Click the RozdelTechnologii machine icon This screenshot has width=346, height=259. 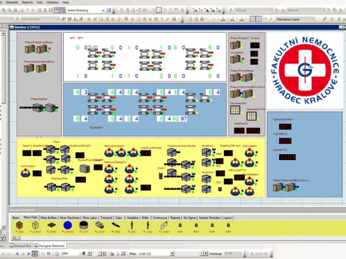click(85, 169)
